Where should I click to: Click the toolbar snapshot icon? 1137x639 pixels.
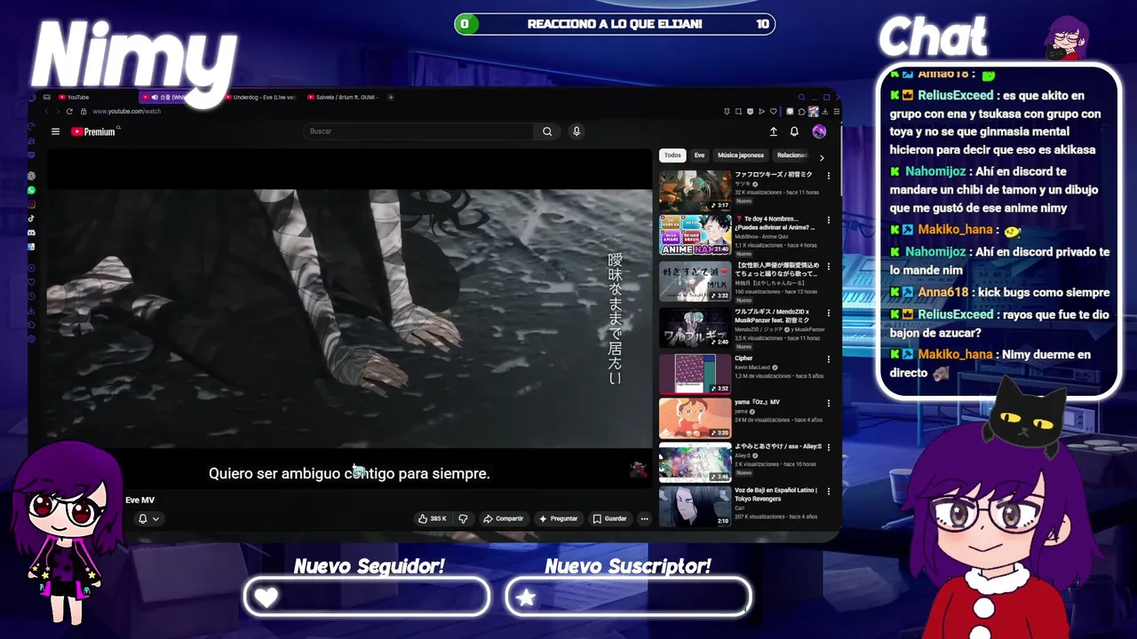tap(738, 111)
